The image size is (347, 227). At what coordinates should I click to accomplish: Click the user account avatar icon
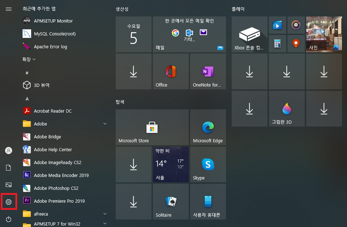(9, 150)
